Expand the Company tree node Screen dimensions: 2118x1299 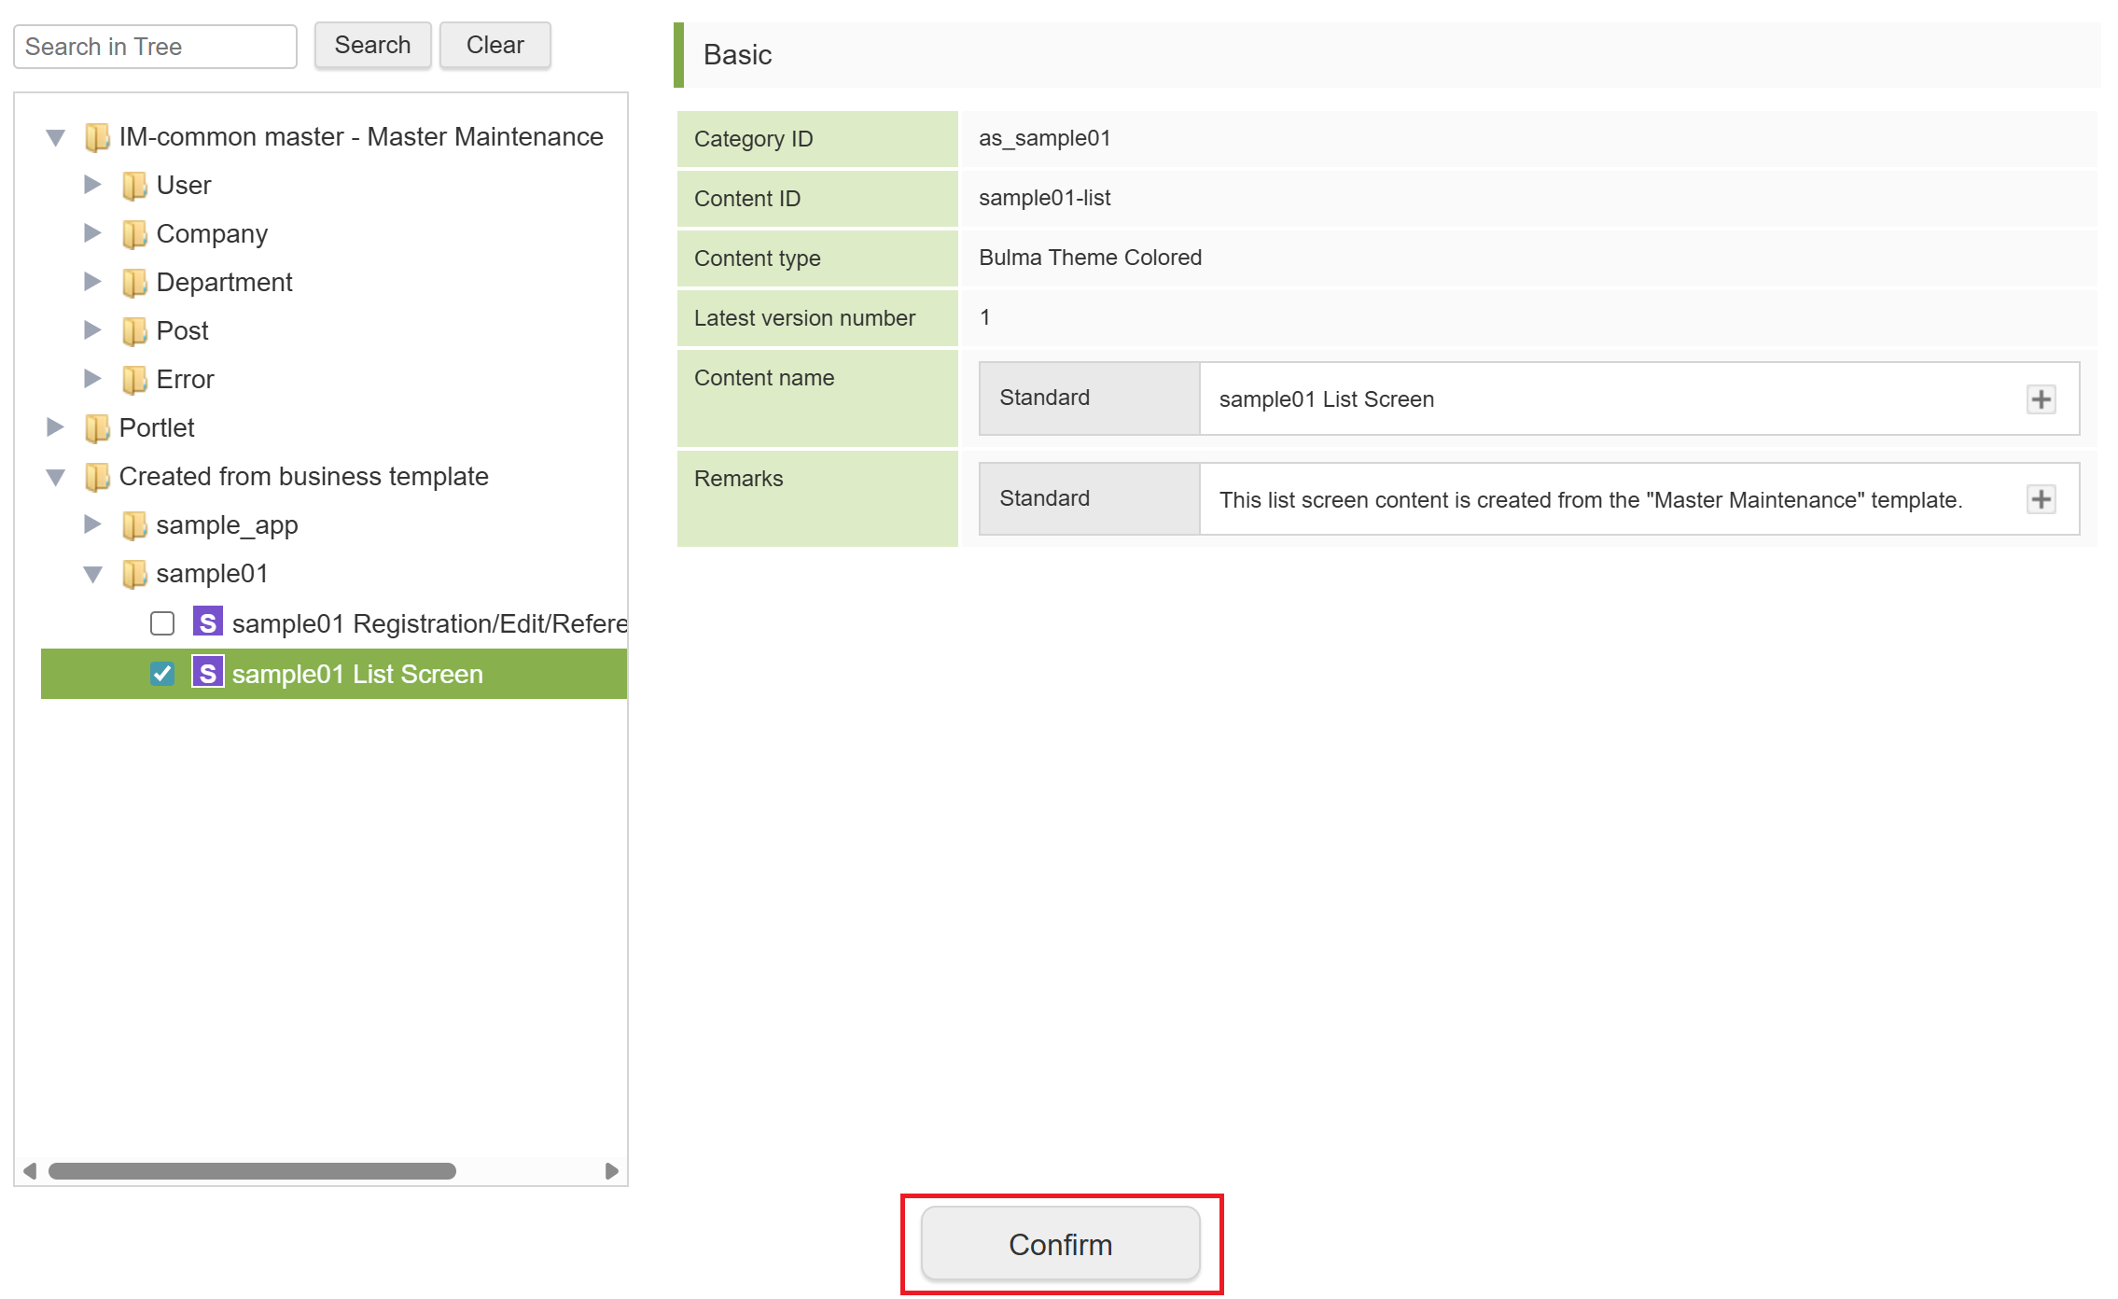92,233
